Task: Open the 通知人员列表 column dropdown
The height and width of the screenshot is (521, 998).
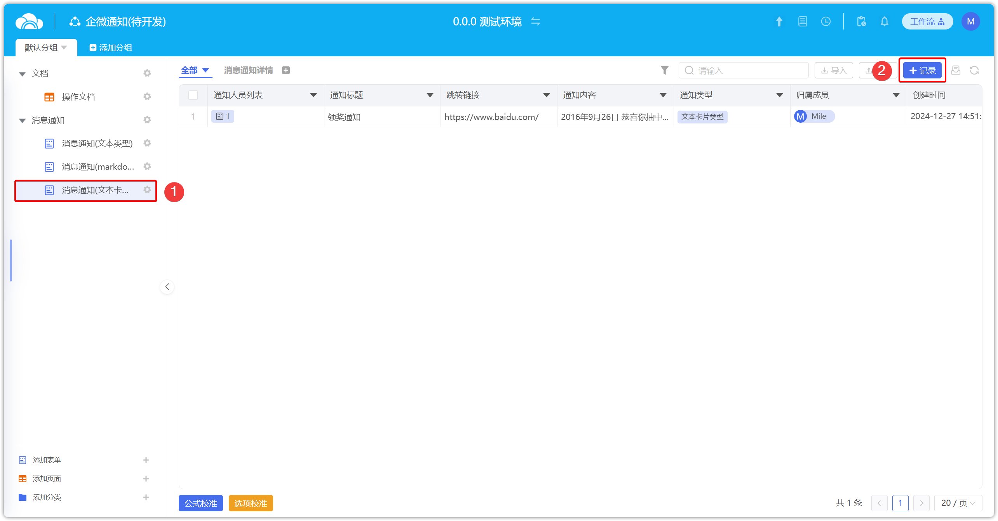Action: (x=314, y=95)
